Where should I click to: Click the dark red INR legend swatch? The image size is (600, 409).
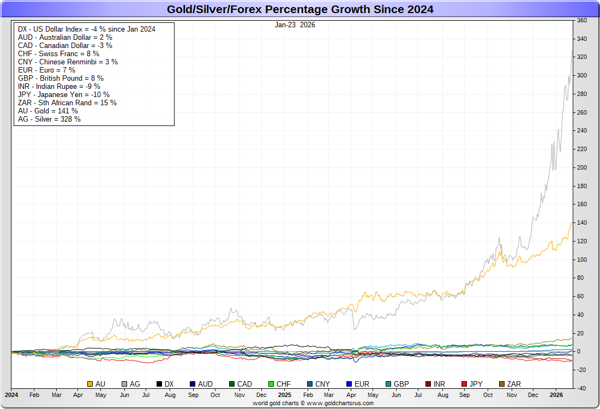pos(428,384)
